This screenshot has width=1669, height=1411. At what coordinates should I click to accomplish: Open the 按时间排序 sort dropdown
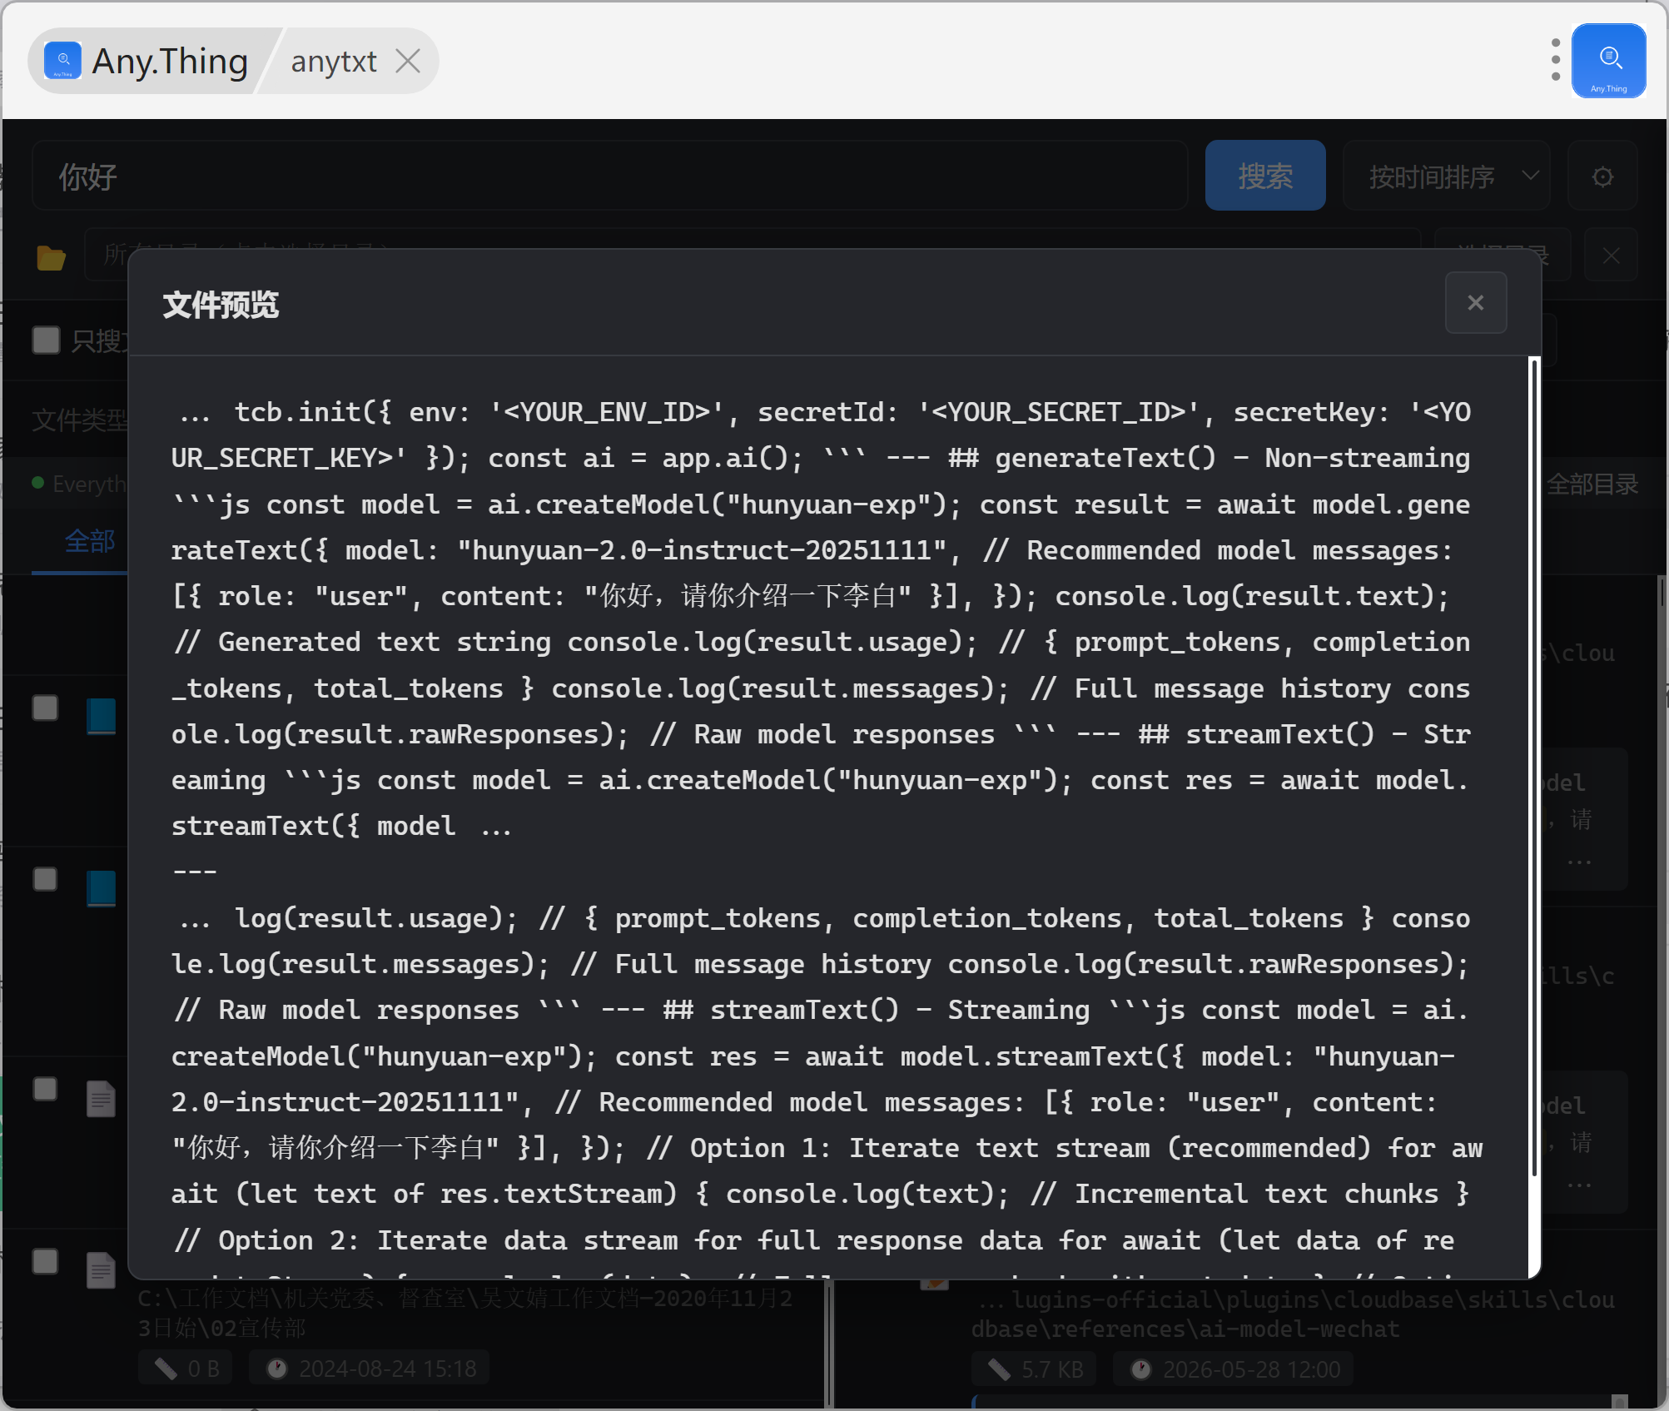(1446, 176)
